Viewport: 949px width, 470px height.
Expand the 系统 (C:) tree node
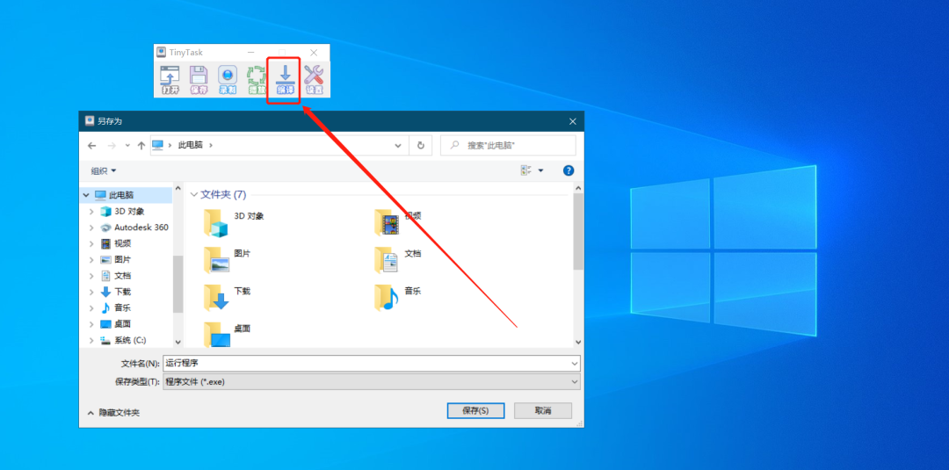point(91,340)
